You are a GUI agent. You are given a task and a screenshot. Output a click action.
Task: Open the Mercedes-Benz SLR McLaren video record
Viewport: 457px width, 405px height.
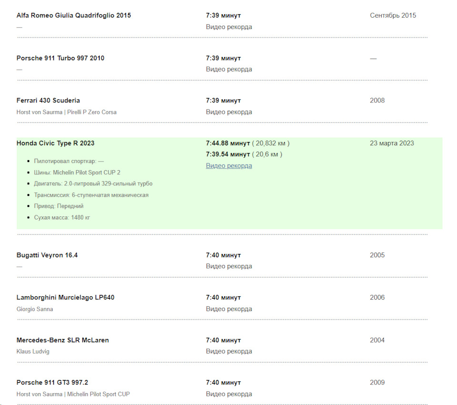[x=229, y=352]
